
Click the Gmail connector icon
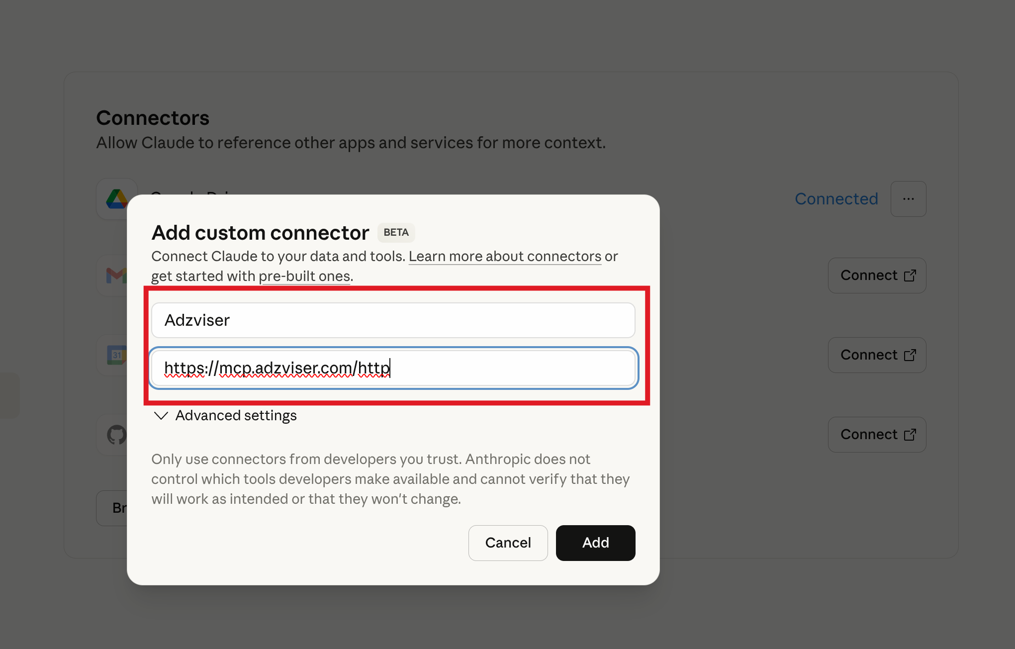117,275
